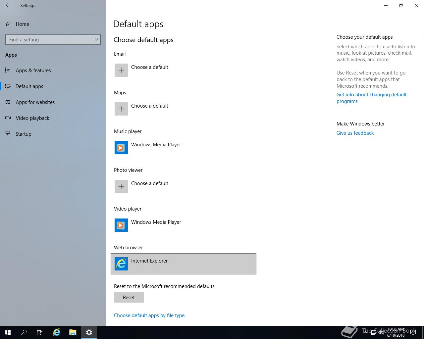424x339 pixels.
Task: Open Video playback settings
Action: 32,118
